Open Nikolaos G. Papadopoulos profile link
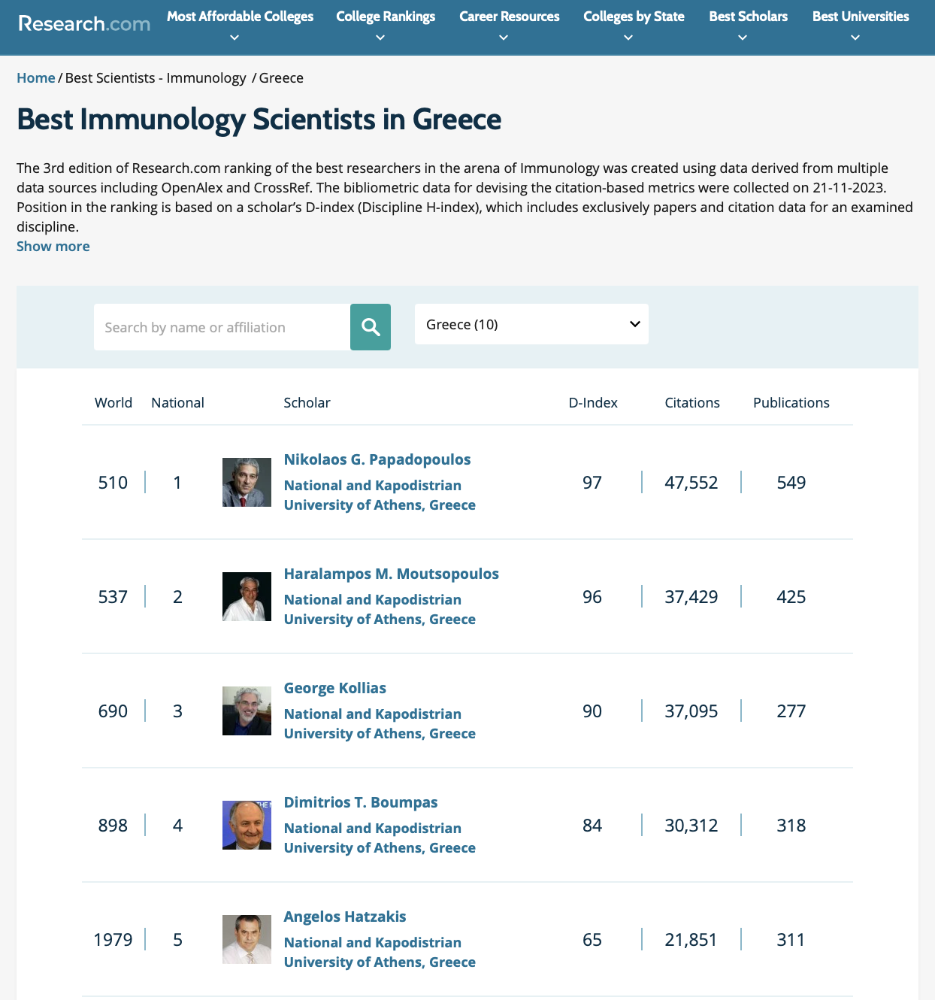Screen dimensions: 935x1000 click(377, 459)
